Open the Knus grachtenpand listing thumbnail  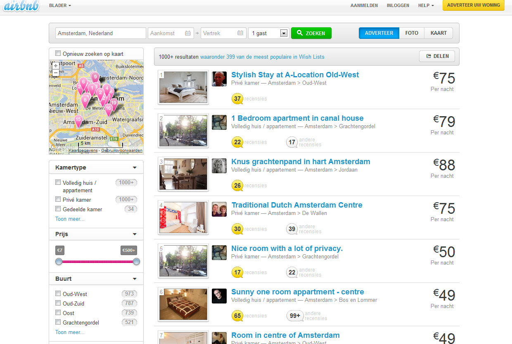[x=183, y=174]
